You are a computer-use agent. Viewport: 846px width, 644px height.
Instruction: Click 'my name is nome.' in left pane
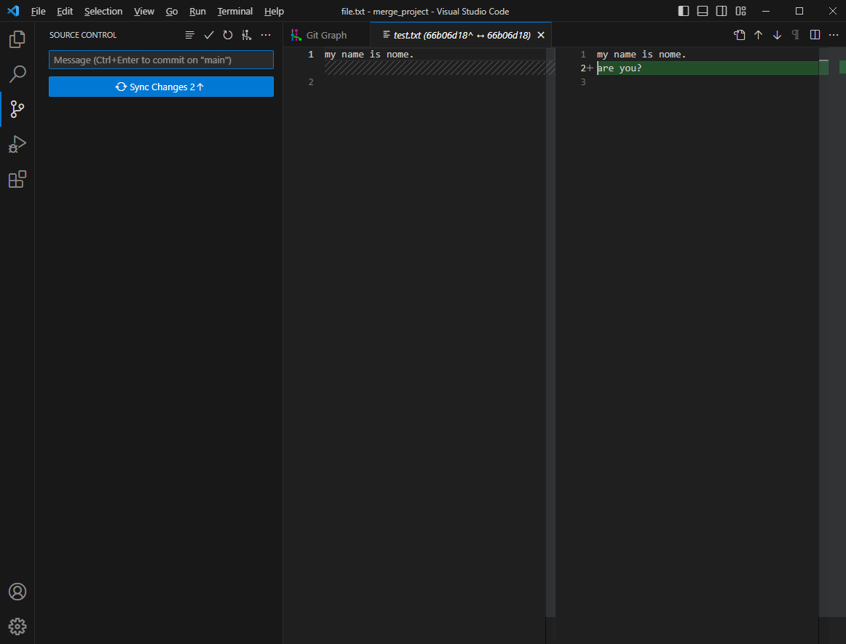369,55
